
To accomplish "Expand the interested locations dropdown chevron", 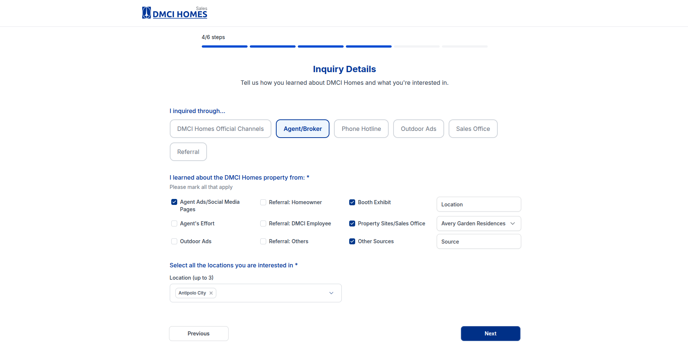I will click(x=331, y=293).
